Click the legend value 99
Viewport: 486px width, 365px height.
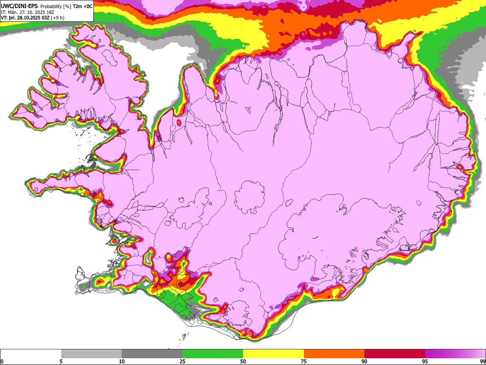(x=482, y=361)
